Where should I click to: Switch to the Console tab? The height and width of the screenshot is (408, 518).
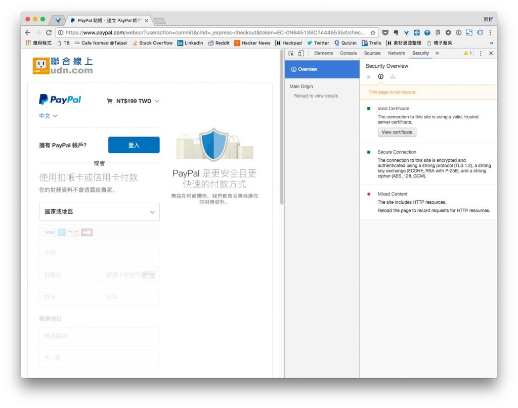coord(348,53)
